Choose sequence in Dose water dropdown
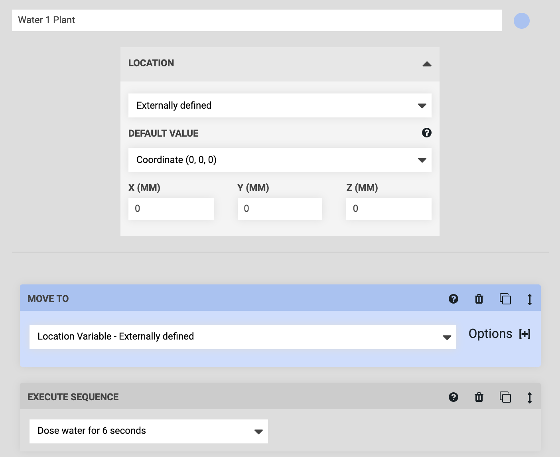The width and height of the screenshot is (560, 457). tap(148, 431)
